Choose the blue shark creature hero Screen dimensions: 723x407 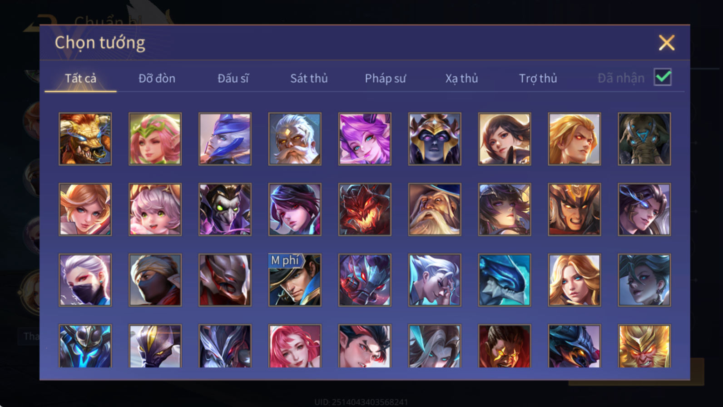point(505,280)
